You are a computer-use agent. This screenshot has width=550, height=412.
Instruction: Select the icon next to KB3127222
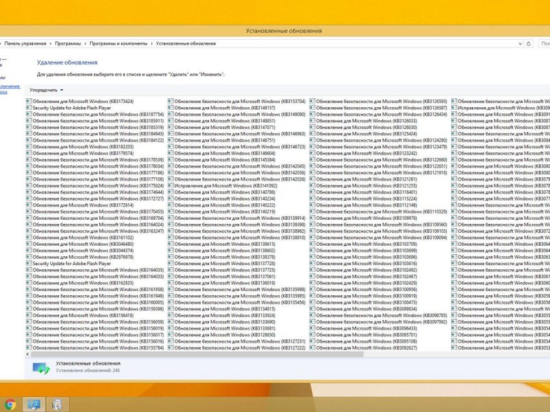tap(170, 347)
